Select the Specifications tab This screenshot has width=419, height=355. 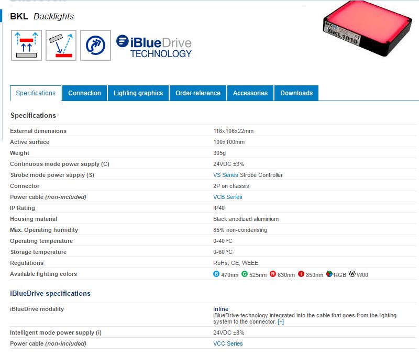pos(36,93)
